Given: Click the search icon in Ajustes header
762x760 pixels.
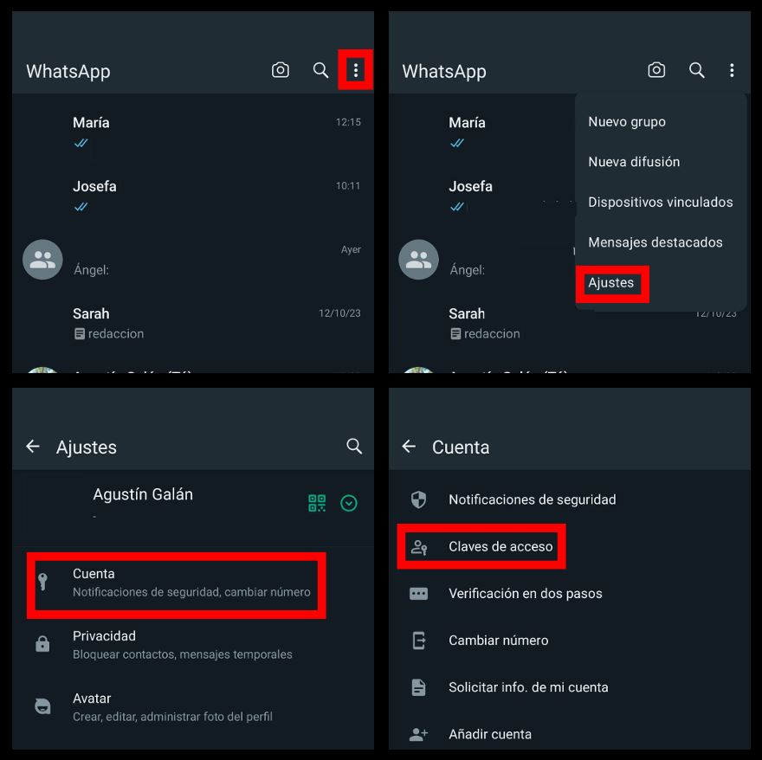Looking at the screenshot, I should point(354,446).
